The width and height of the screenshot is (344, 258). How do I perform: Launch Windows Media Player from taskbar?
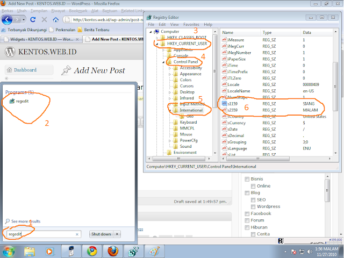click(x=49, y=252)
